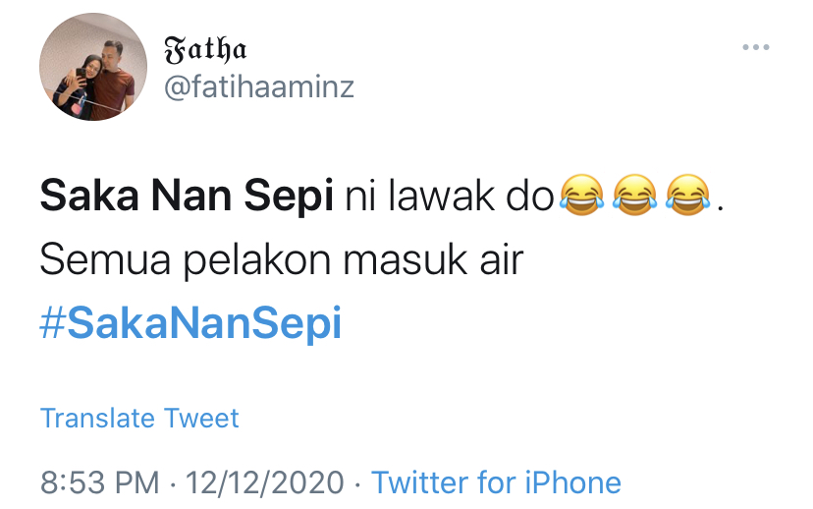Click 'masuk air' in the tweet text
The width and height of the screenshot is (813, 509).
(433, 260)
